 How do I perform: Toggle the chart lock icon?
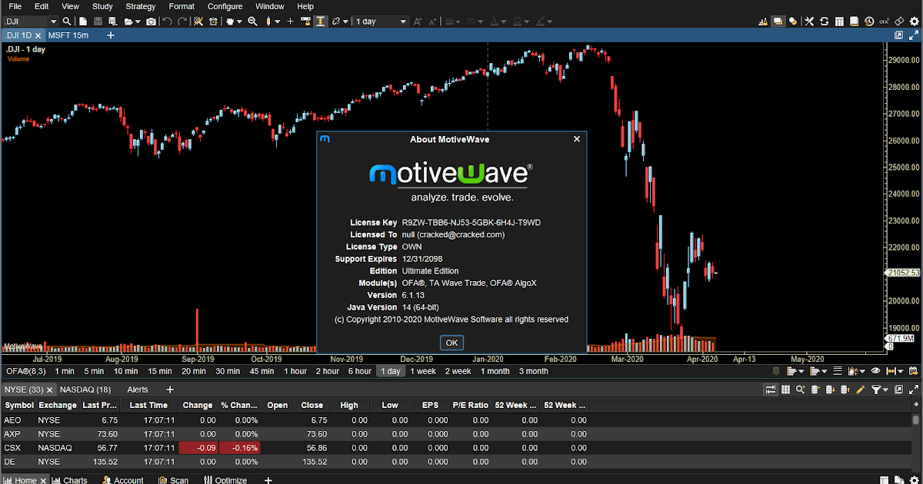[x=305, y=21]
